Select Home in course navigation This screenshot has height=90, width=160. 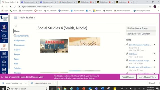17,31
